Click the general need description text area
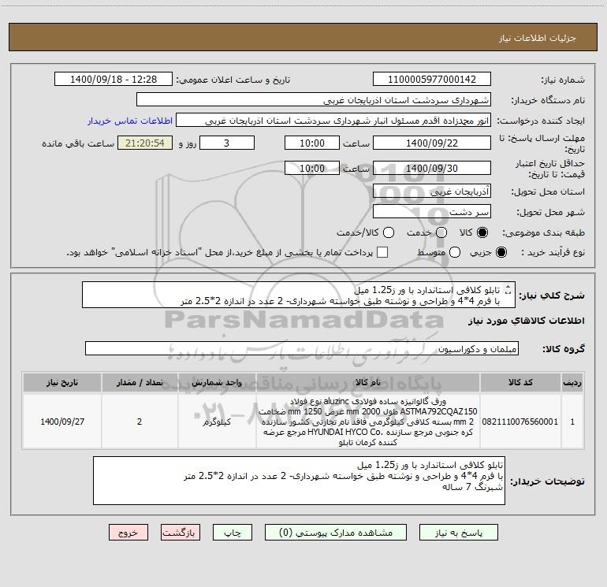607x587 pixels. coord(299,295)
